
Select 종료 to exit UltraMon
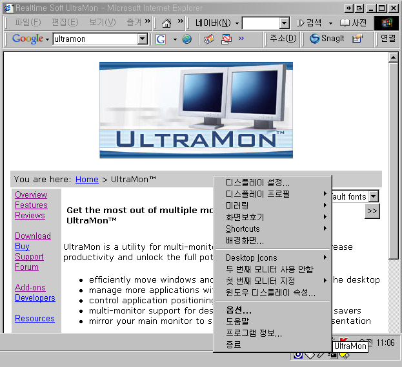(x=272, y=344)
